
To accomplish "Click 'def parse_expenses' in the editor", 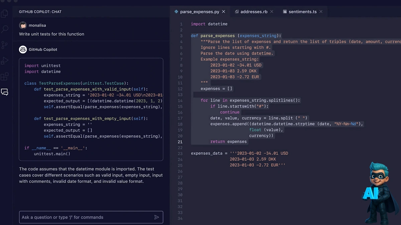I will pyautogui.click(x=213, y=36).
